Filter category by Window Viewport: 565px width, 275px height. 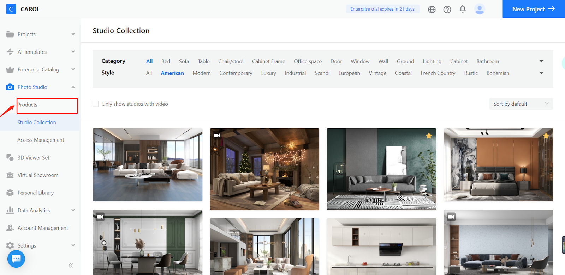360,61
